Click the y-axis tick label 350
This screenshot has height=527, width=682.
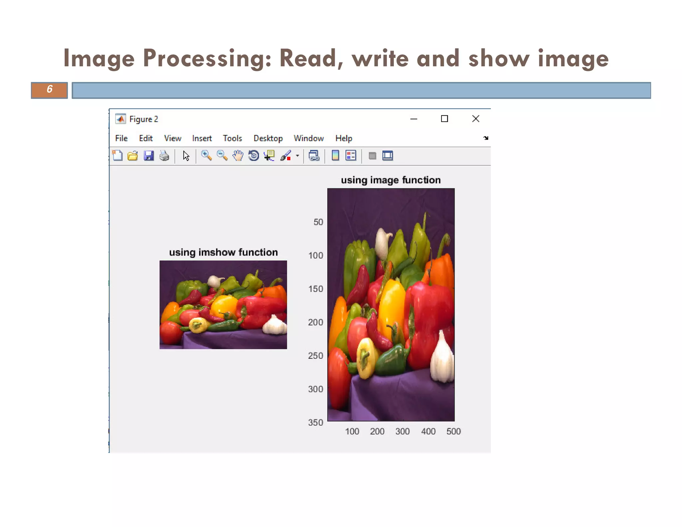[316, 422]
